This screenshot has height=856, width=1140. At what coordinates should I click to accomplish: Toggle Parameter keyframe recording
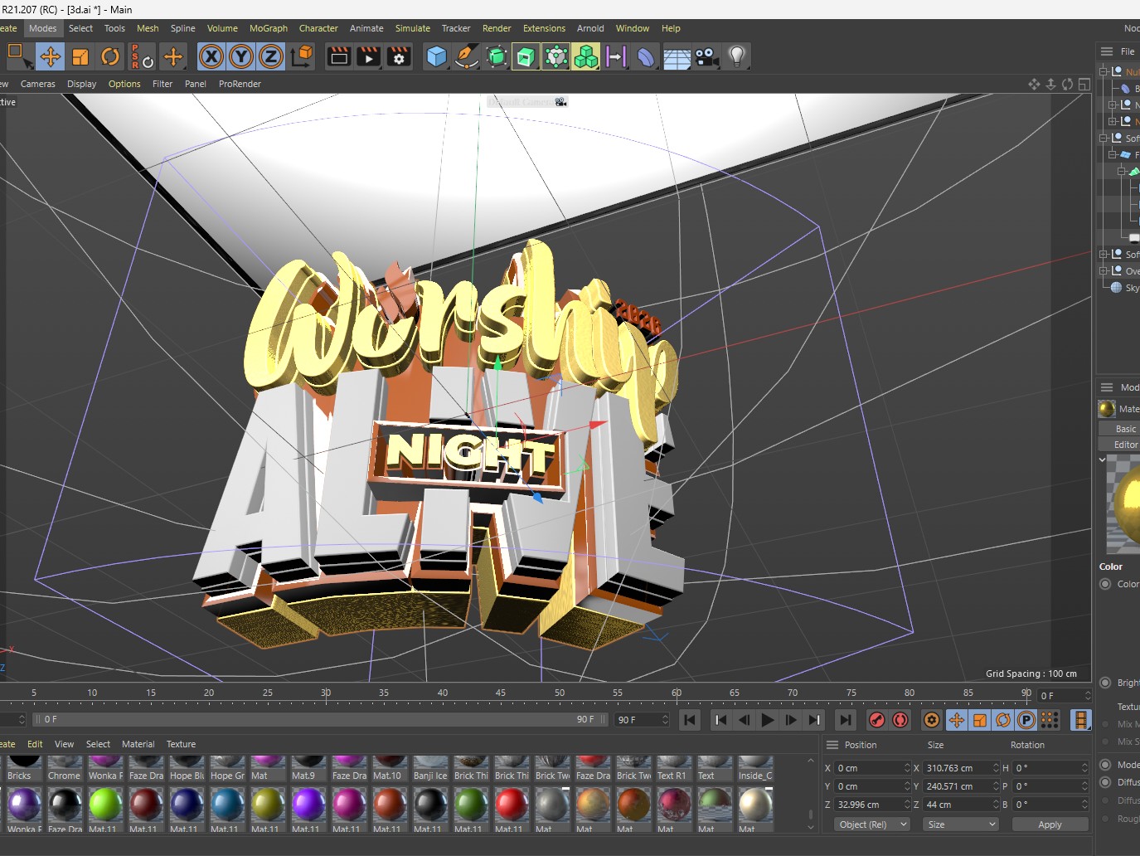coord(1026,720)
